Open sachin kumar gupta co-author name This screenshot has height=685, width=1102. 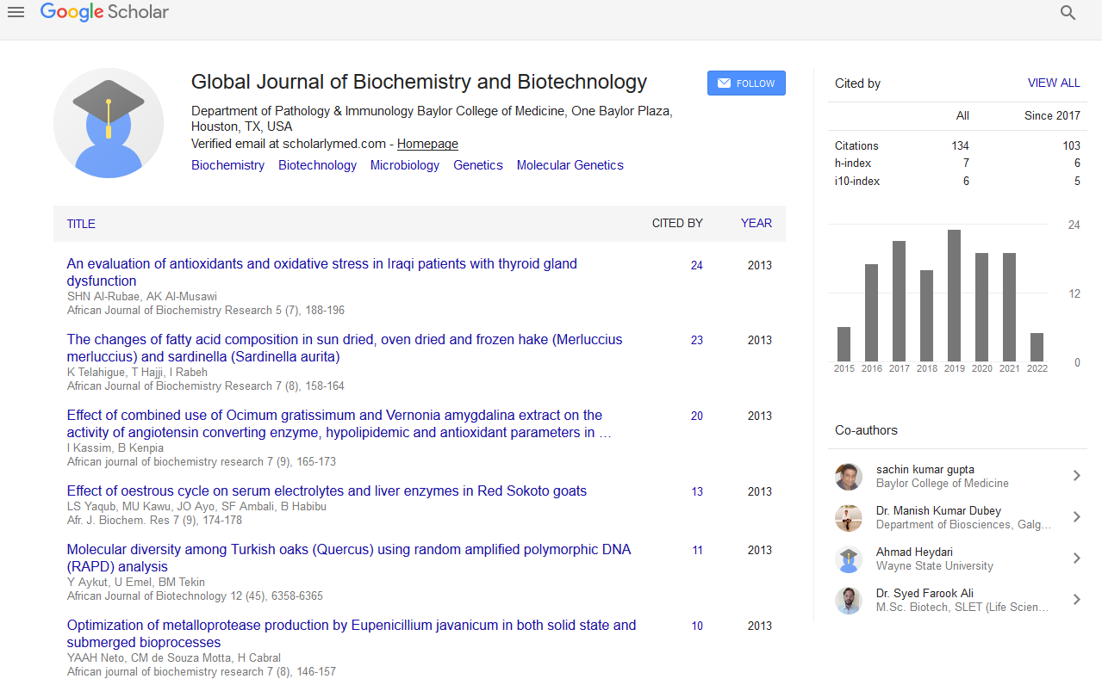tap(925, 470)
